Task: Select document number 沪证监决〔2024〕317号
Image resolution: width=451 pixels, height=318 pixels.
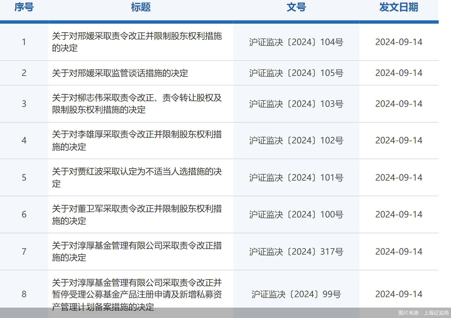Action: click(x=296, y=252)
